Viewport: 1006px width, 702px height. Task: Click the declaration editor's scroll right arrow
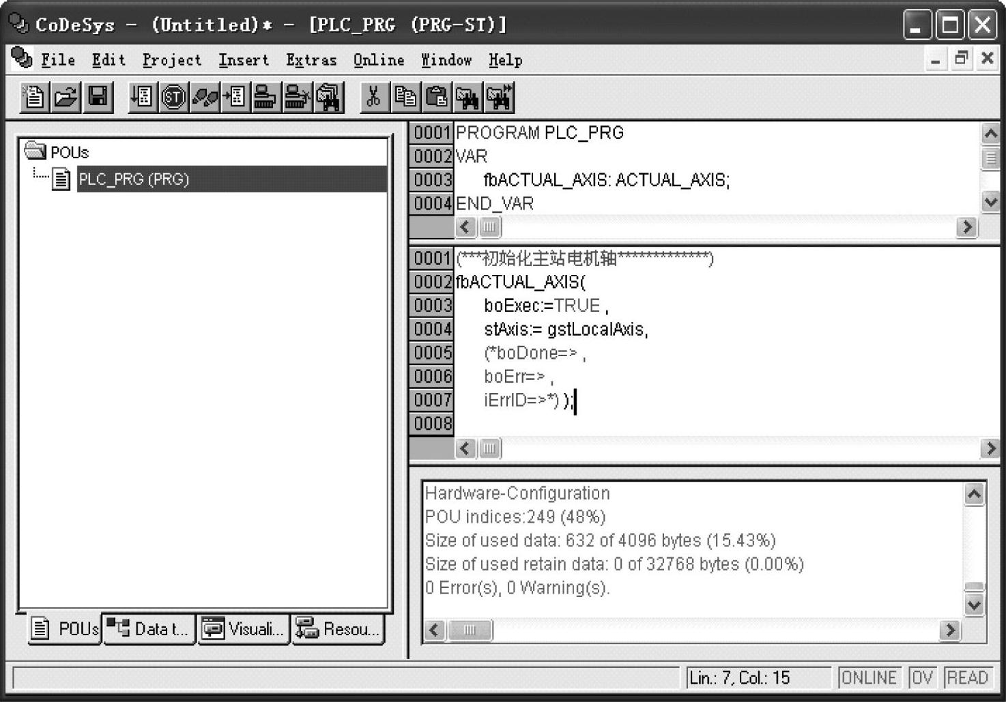[966, 226]
